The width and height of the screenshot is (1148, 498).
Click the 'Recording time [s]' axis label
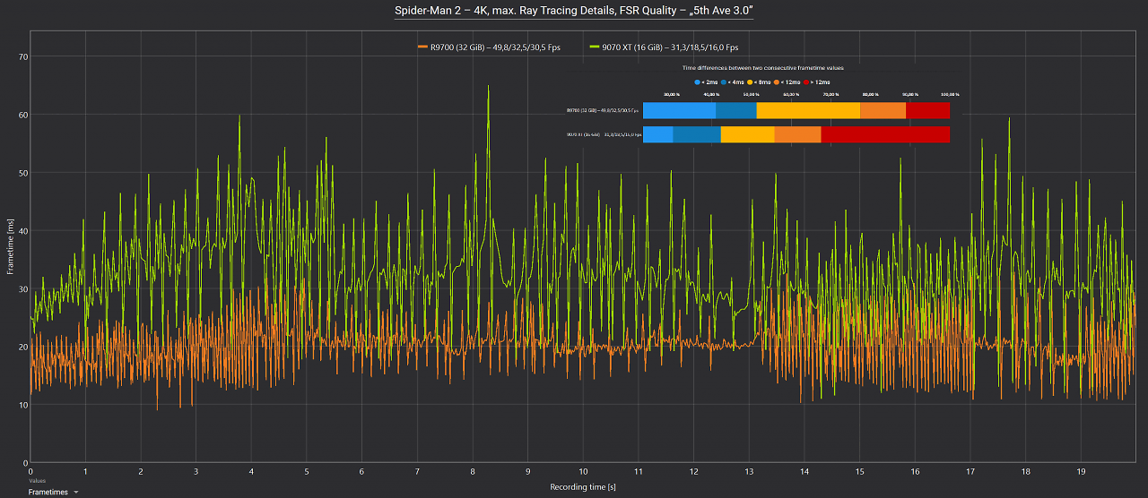point(582,487)
